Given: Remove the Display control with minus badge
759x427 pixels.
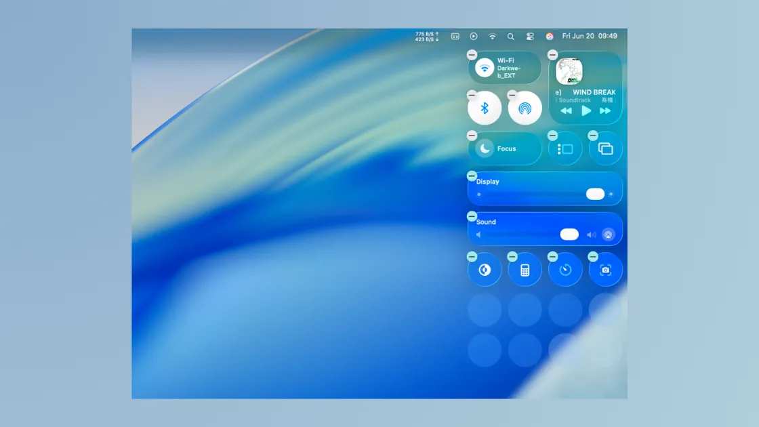Looking at the screenshot, I should 472,176.
